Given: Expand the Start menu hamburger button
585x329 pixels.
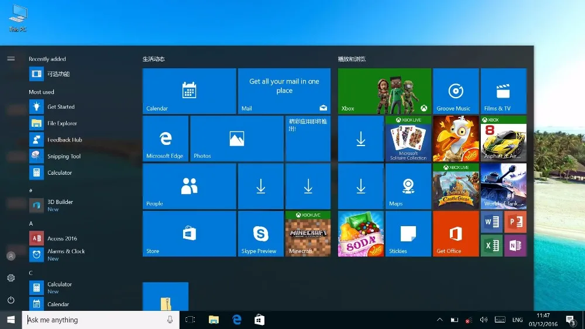Looking at the screenshot, I should pyautogui.click(x=11, y=58).
